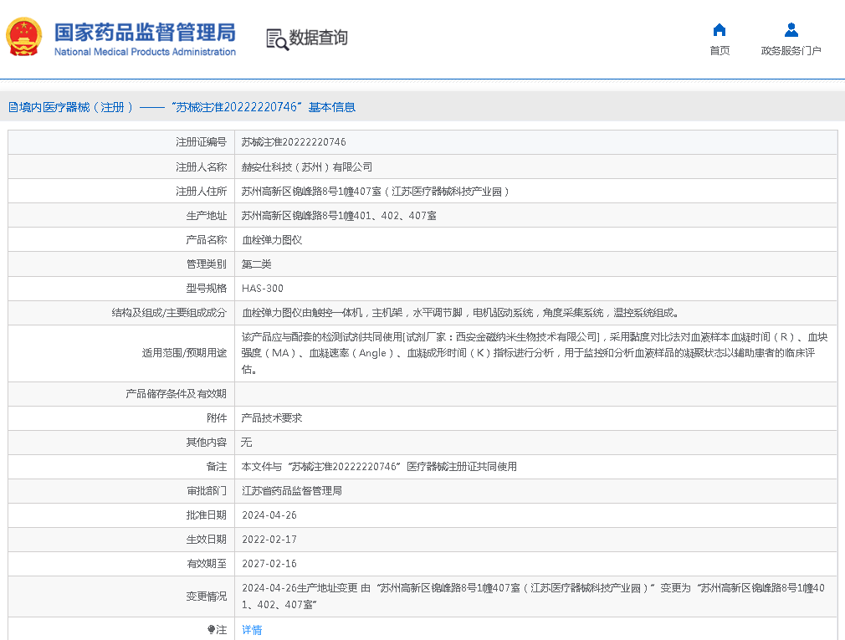Open the 首页 menu label
This screenshot has height=640, width=845.
click(720, 51)
